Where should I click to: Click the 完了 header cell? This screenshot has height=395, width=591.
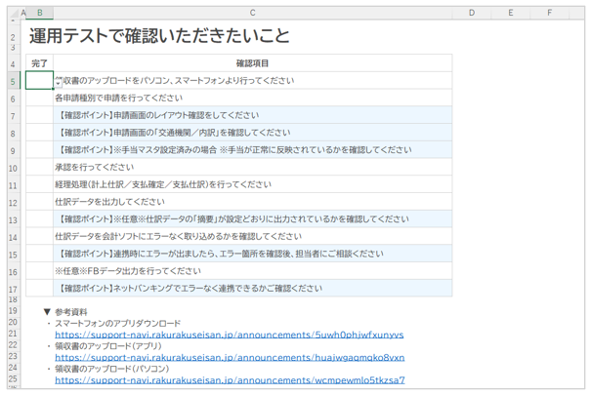39,63
